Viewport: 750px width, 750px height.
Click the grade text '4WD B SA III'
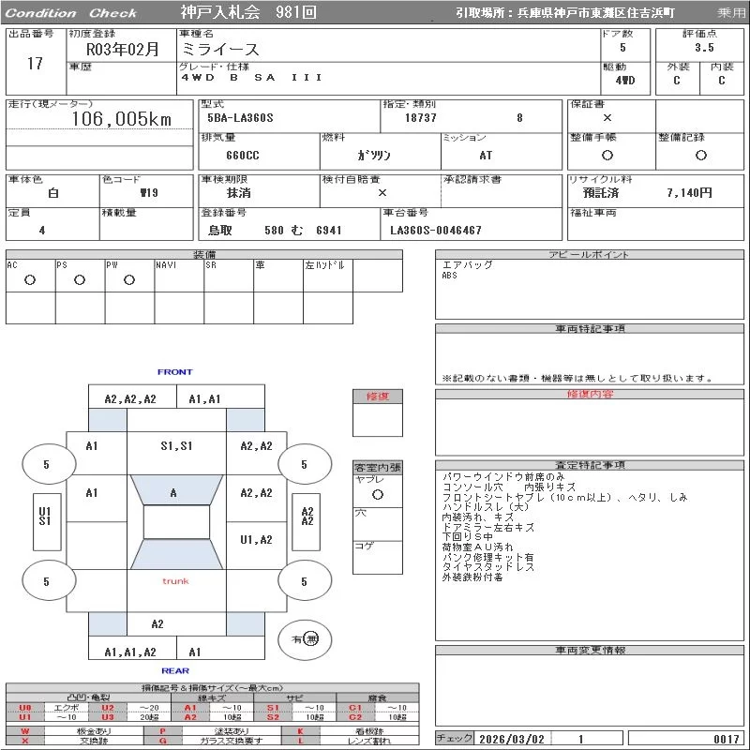[x=251, y=77]
